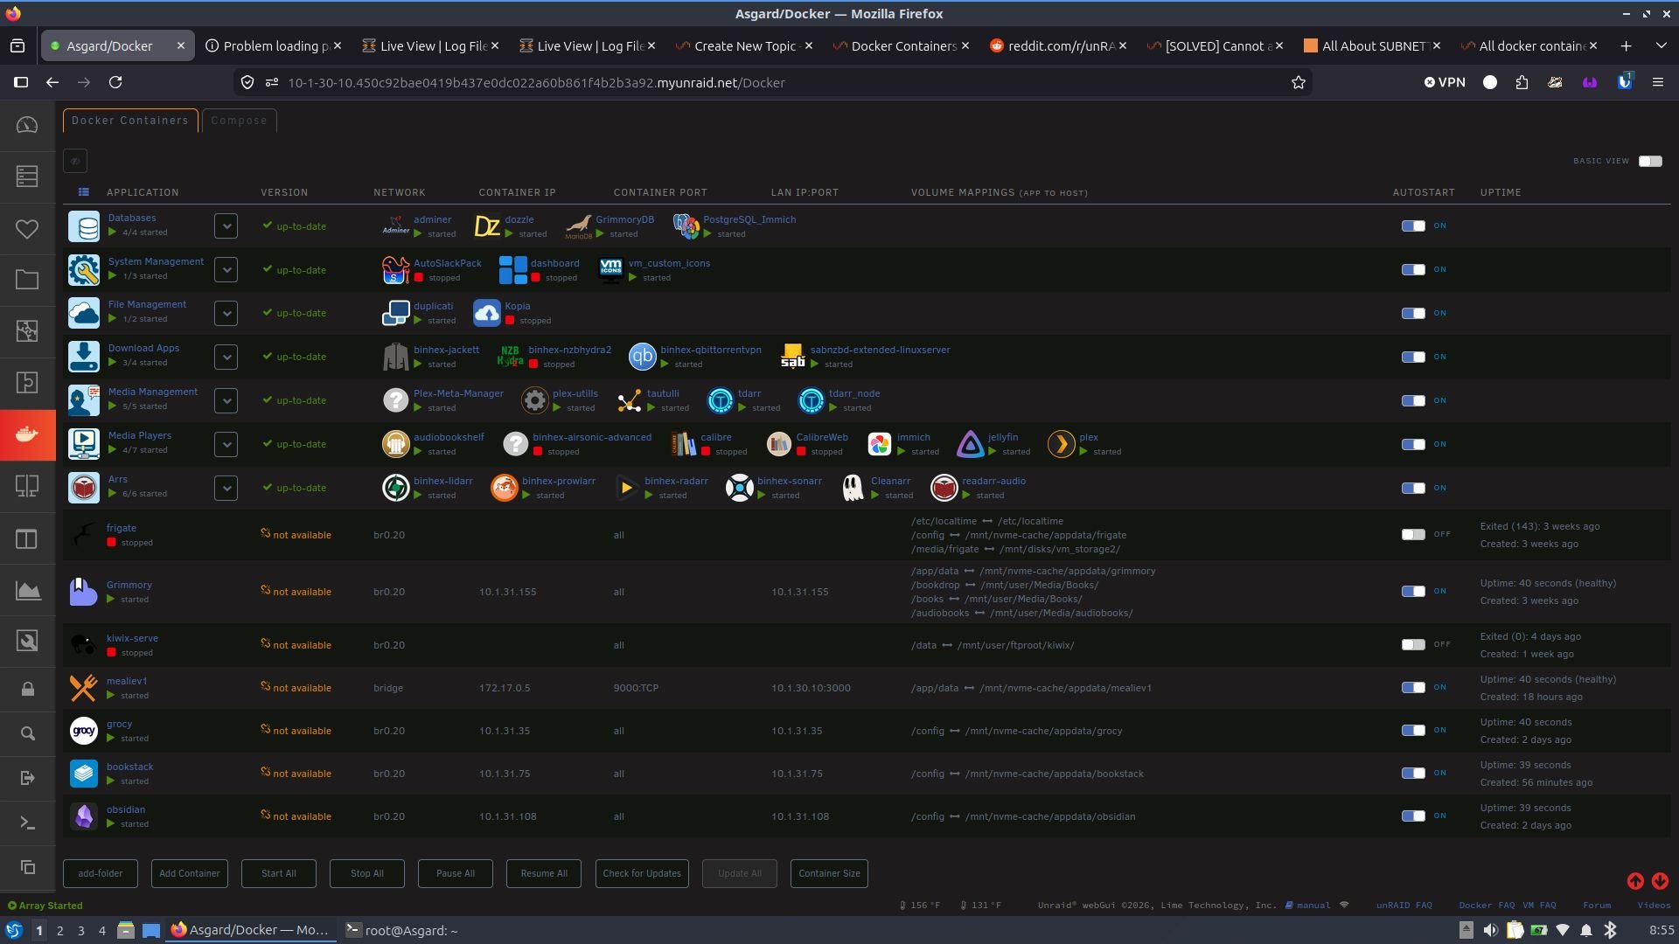Click the terminal icon in sidebar
The width and height of the screenshot is (1679, 944).
coord(27,823)
